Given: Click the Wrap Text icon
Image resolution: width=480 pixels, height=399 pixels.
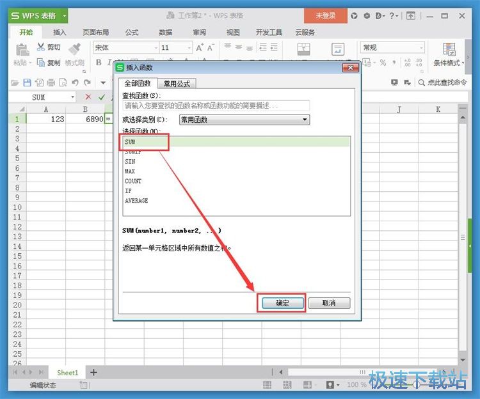Looking at the screenshot, I should click(338, 49).
